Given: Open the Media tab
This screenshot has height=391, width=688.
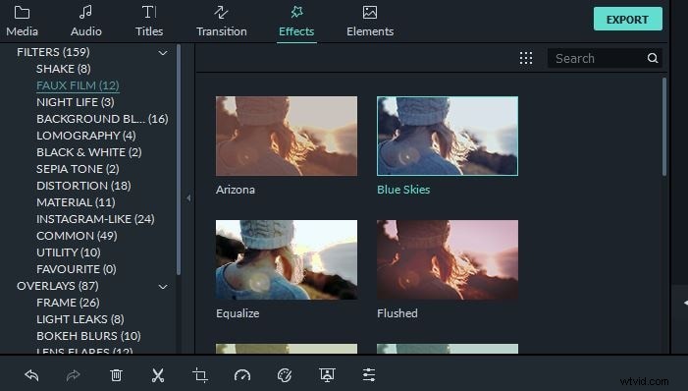Looking at the screenshot, I should (22, 22).
